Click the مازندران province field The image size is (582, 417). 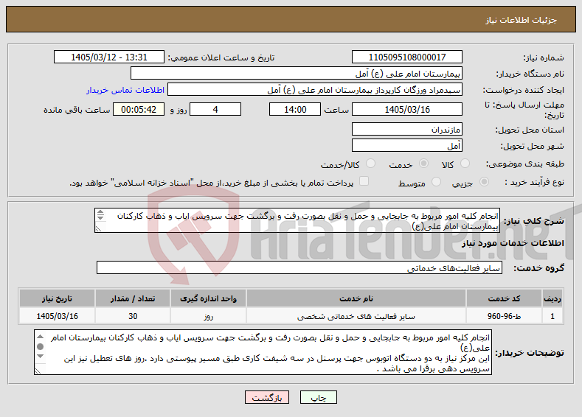click(x=406, y=130)
